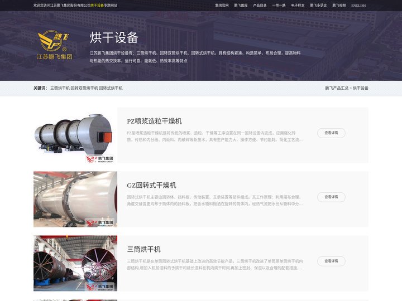Click the 江苏鹏飞集团 logo
The height and width of the screenshot is (301, 402).
click(55, 45)
